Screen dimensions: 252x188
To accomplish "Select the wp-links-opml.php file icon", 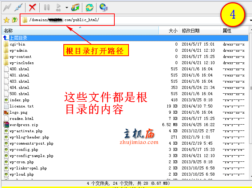I will (x=6, y=168).
